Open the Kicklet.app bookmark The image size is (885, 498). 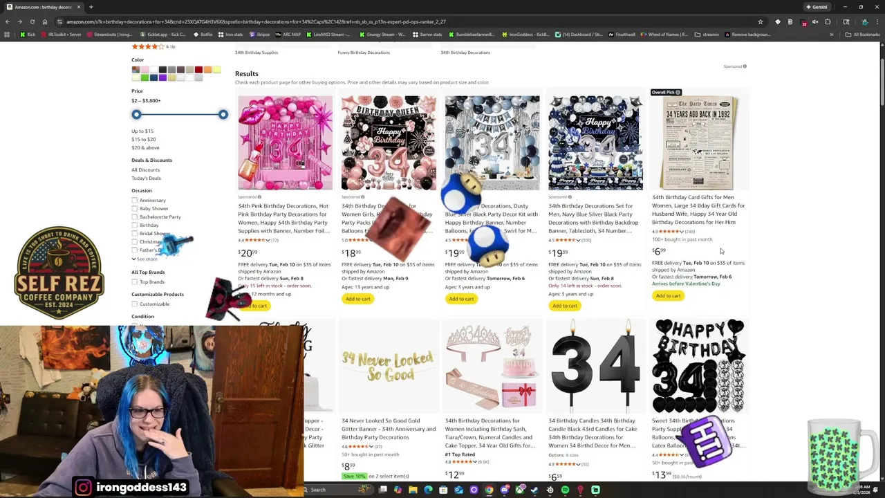(164, 34)
